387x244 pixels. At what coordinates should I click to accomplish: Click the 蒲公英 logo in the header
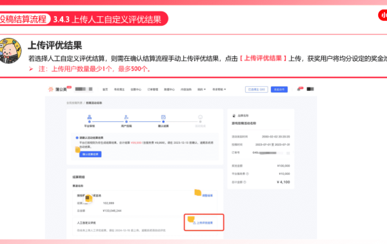point(58,89)
